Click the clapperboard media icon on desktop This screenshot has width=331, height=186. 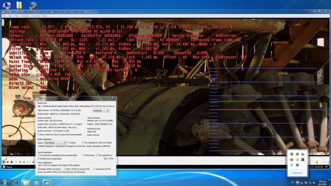(33, 5)
